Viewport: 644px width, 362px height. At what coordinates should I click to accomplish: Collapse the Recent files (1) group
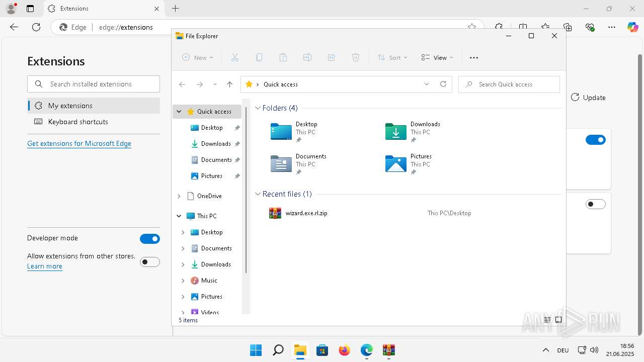258,194
